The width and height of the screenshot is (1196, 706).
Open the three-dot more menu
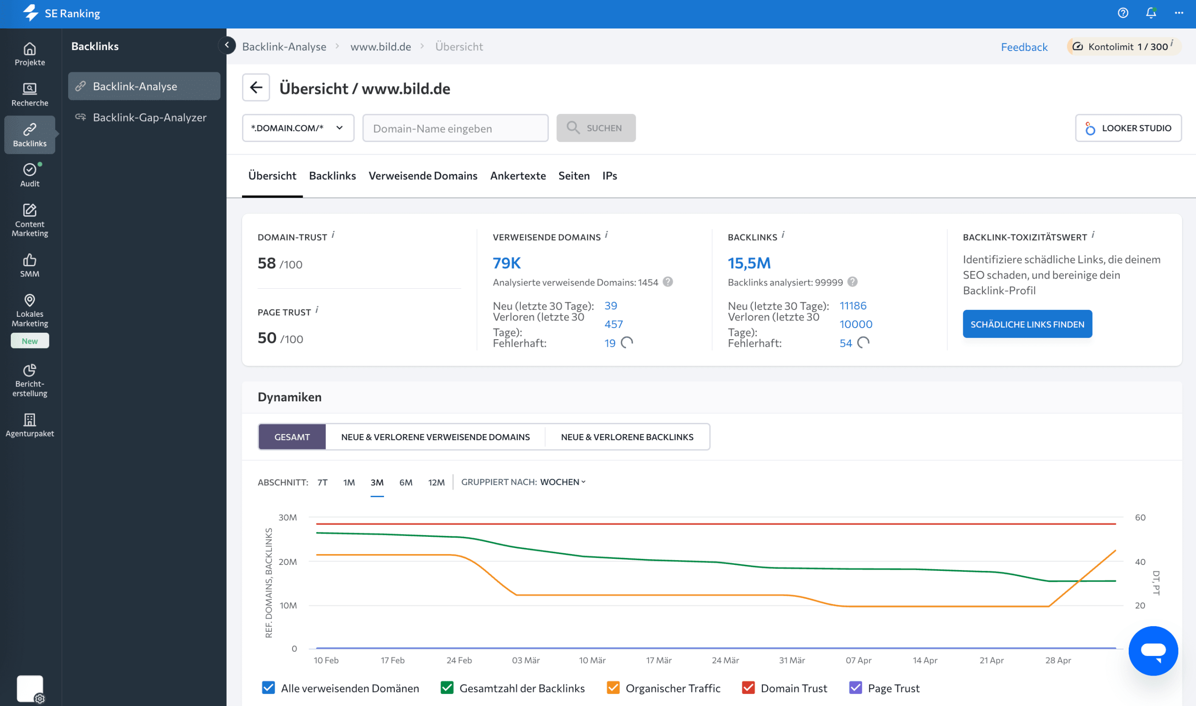(x=1179, y=14)
